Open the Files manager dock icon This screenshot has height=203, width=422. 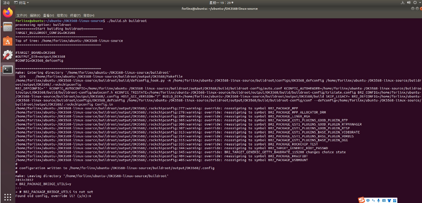8,27
